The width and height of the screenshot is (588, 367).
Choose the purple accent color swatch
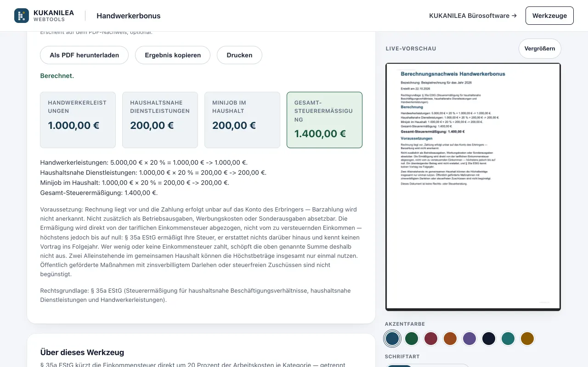tap(469, 339)
